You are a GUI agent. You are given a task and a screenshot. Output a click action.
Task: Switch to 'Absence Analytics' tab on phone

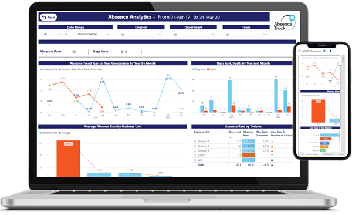click(312, 154)
